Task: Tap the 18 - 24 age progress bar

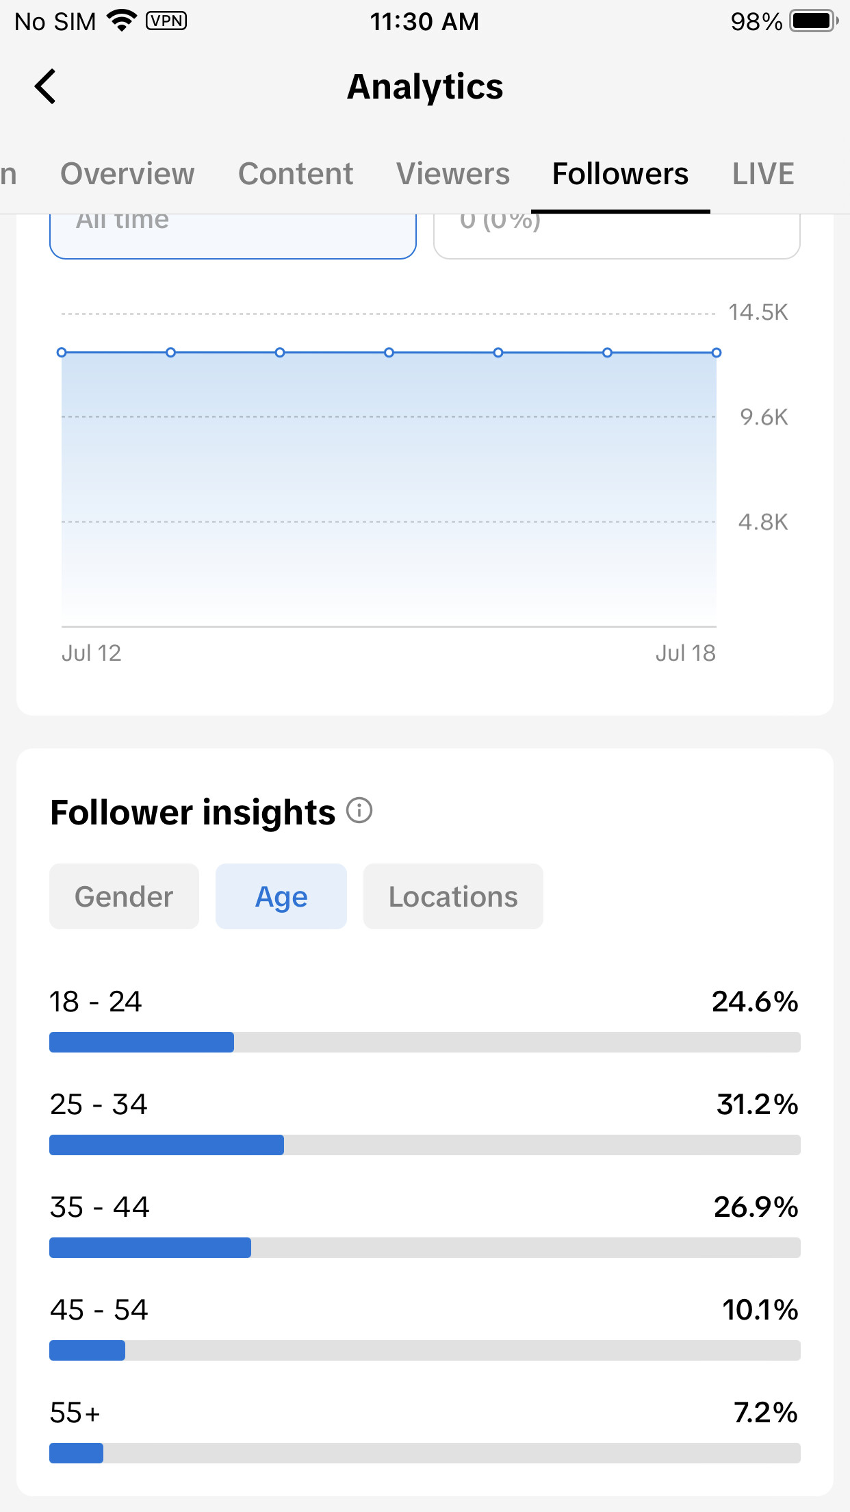Action: pos(425,1042)
